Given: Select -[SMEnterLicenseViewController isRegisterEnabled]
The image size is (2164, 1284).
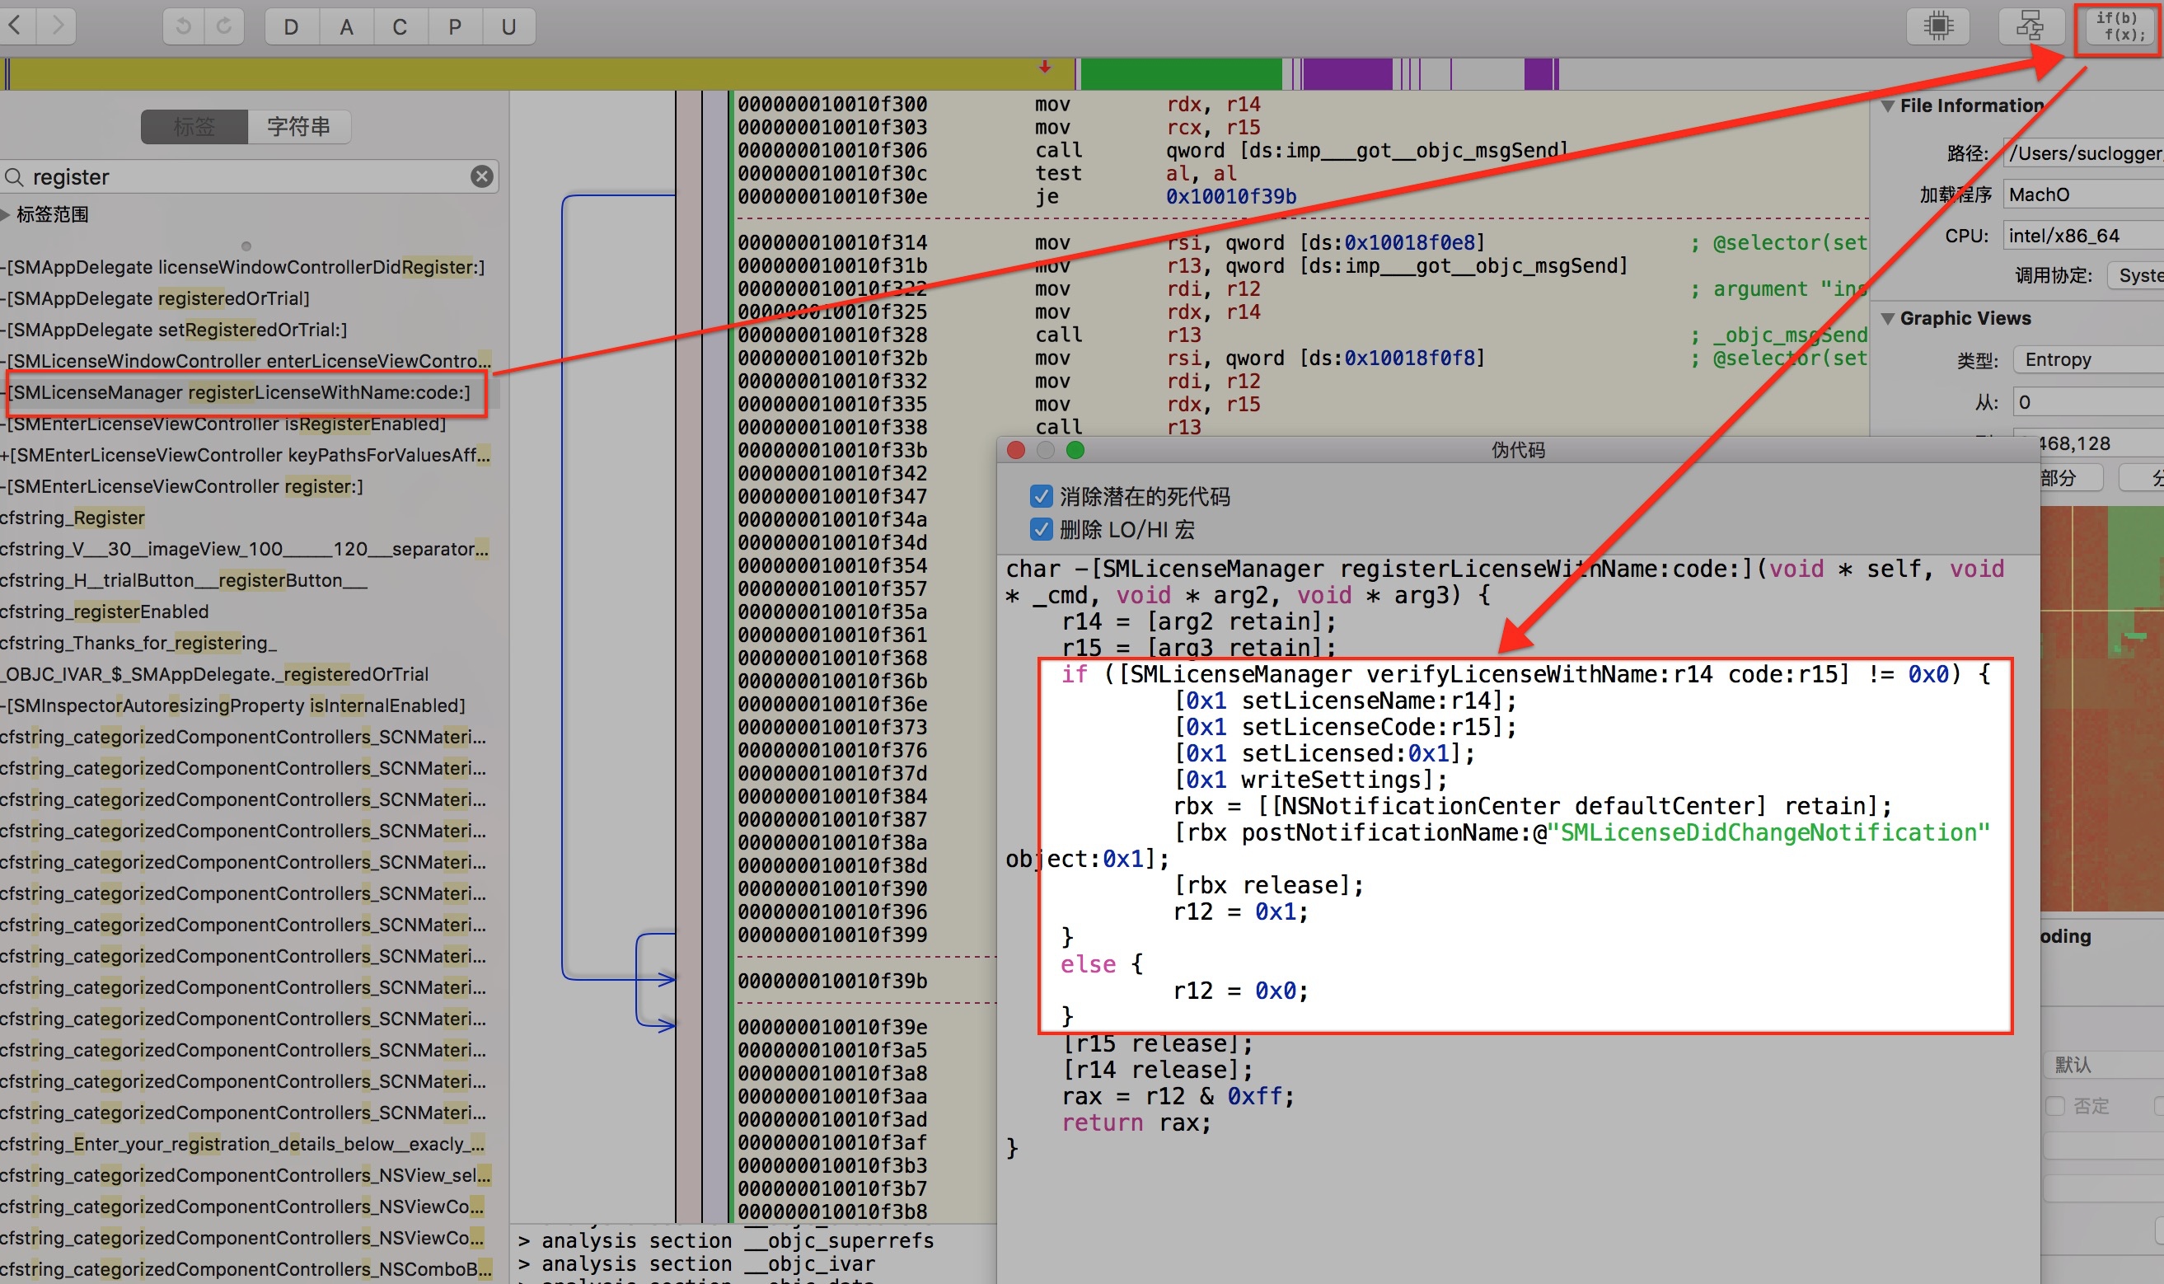Looking at the screenshot, I should [225, 424].
